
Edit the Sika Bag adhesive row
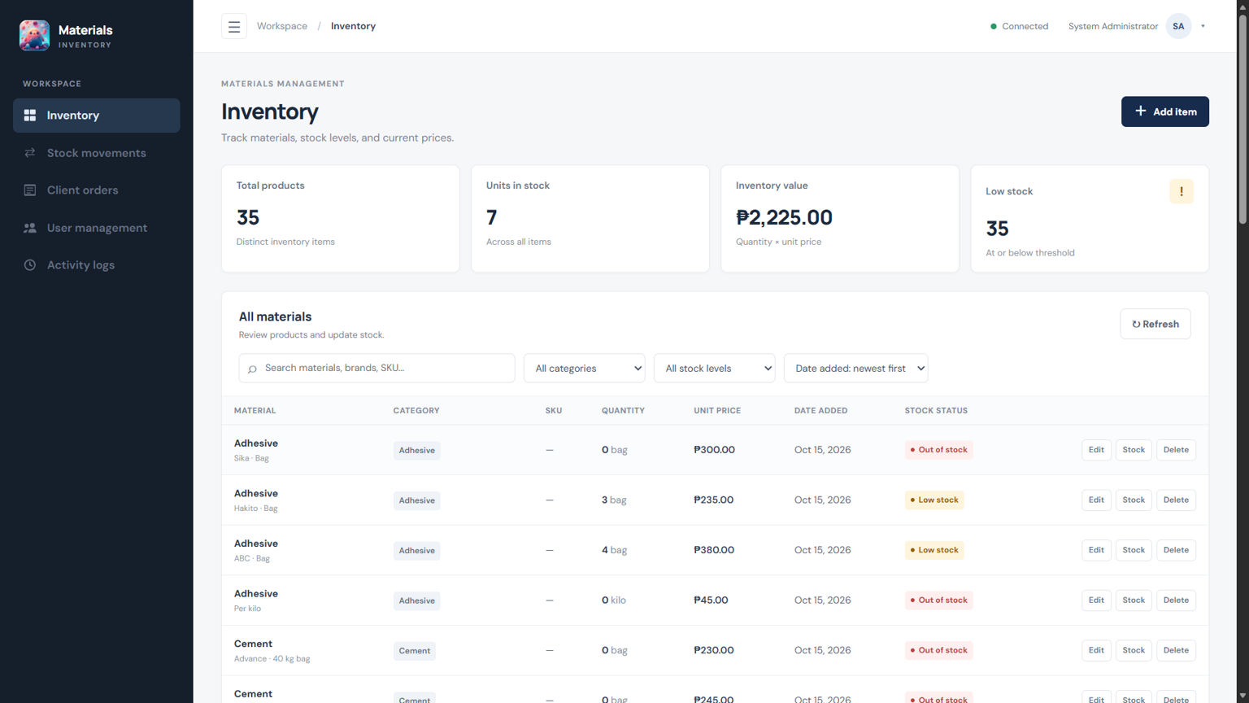(1096, 450)
